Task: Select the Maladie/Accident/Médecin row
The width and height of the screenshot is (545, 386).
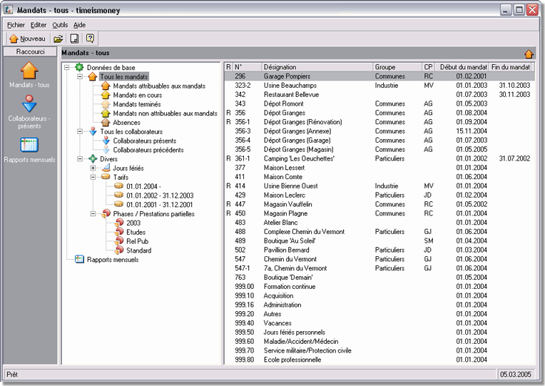Action: pos(380,341)
